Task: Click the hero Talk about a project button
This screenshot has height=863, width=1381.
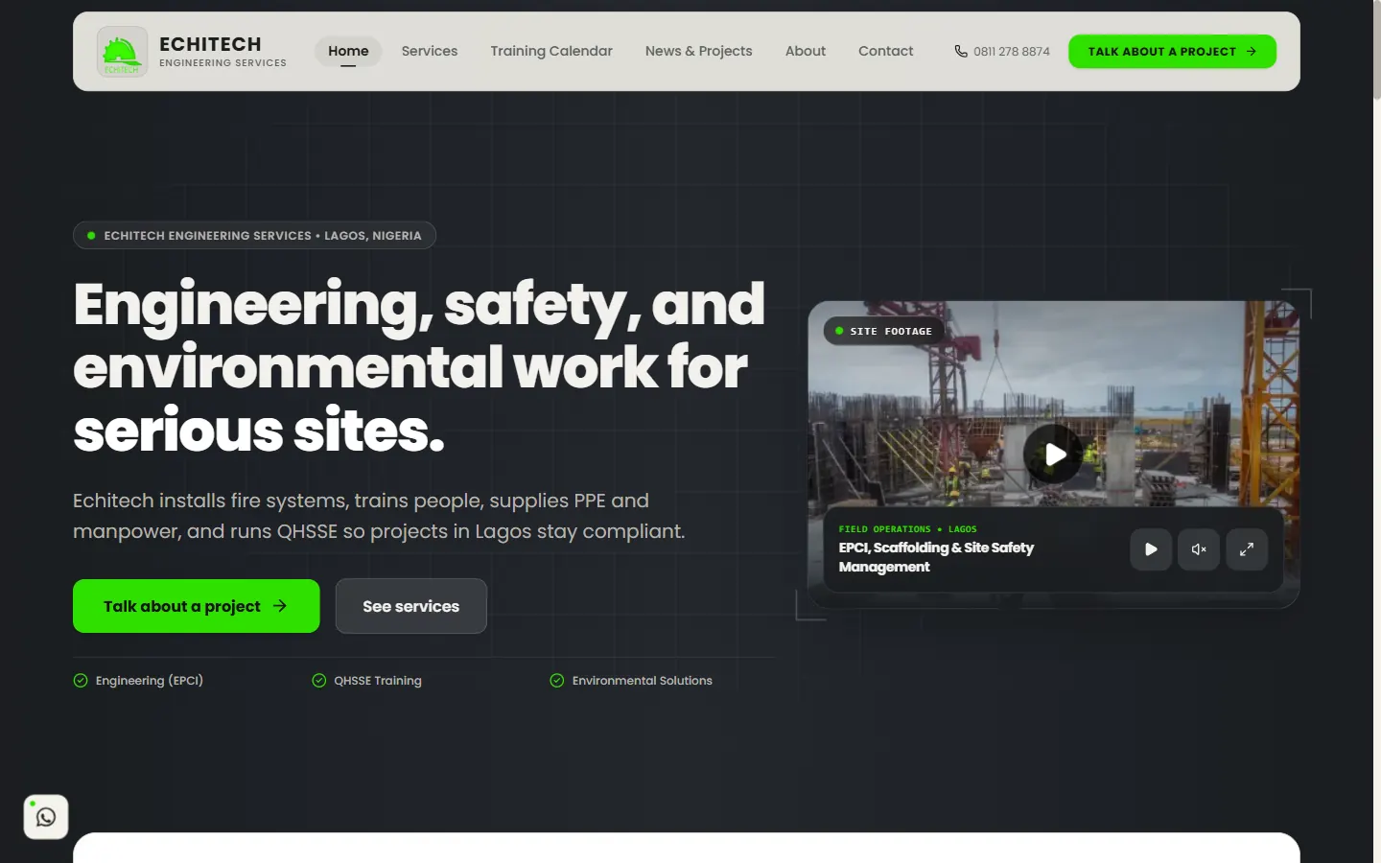Action: point(197,606)
